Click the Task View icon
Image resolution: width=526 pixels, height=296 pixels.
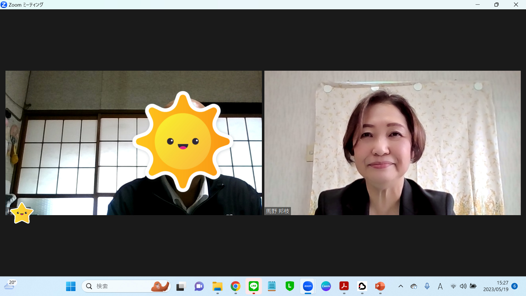(x=181, y=286)
